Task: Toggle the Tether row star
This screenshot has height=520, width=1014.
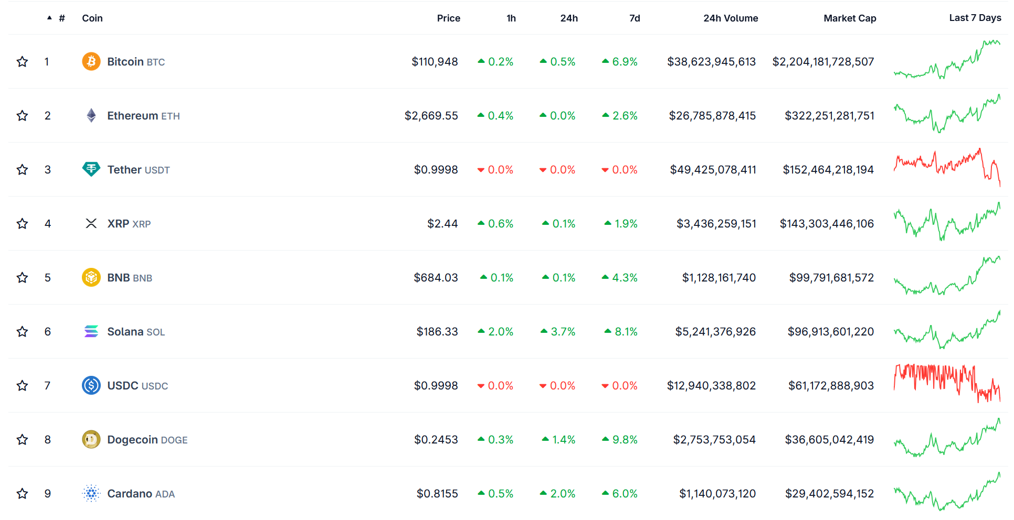Action: (x=22, y=170)
